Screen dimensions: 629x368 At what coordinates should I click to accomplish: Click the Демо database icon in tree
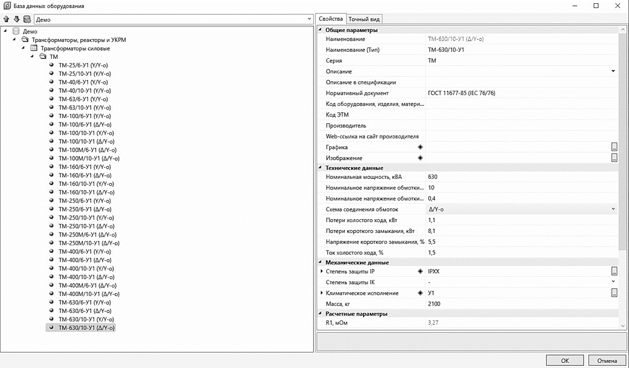[16, 32]
